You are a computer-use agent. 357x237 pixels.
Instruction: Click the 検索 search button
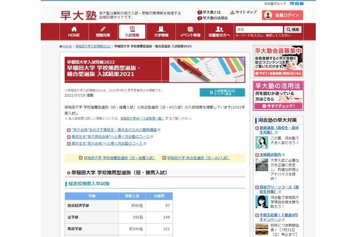(x=293, y=29)
